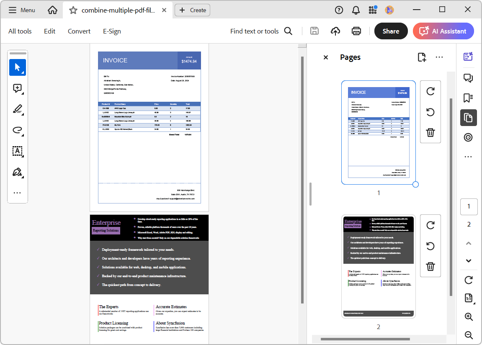Close the combine-multiple-pdf document tab
The height and width of the screenshot is (345, 482).
click(x=164, y=10)
